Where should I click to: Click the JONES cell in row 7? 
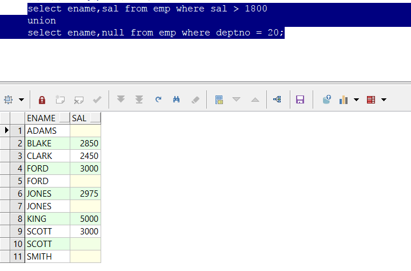point(47,206)
